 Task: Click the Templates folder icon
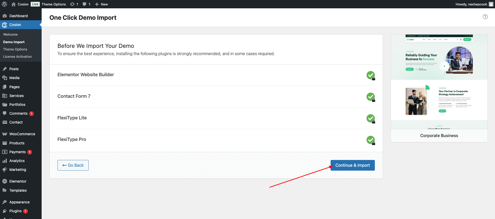5,190
